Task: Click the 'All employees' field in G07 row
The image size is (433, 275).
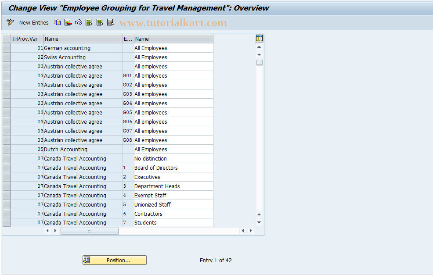Action: (173, 131)
